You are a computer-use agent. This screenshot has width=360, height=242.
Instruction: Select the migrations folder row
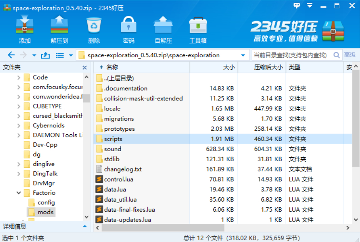coord(223,119)
